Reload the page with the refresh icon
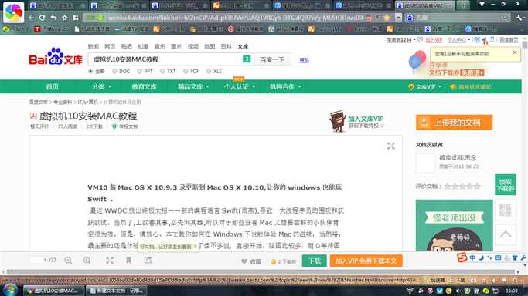 pos(42,18)
